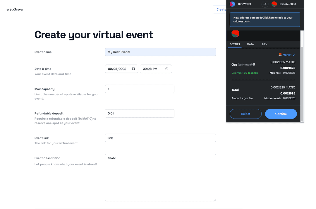
Task: Click the recipient 0x0ab...8BB8 avatar icon
Action: click(x=274, y=4)
